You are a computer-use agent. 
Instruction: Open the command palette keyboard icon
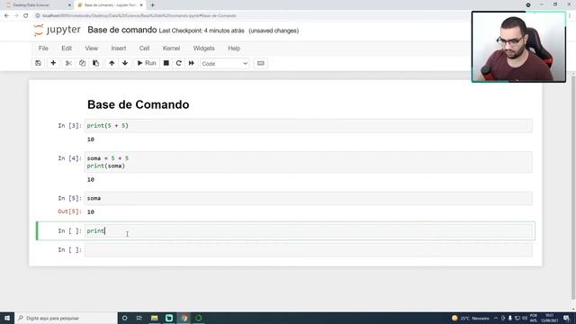[260, 63]
